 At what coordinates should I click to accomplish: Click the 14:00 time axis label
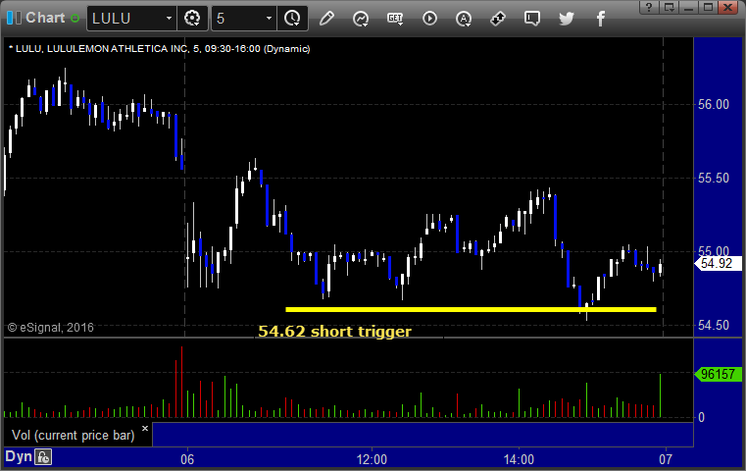(519, 459)
